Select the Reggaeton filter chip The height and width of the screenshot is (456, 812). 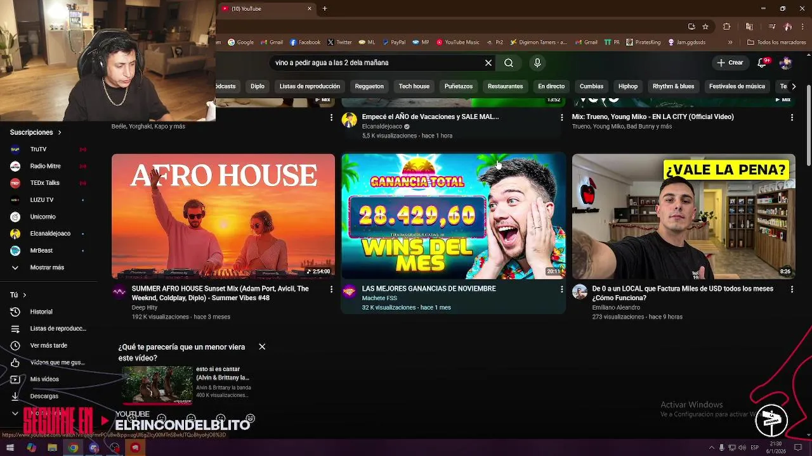tap(369, 86)
